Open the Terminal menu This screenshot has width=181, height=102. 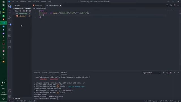pyautogui.click(x=43, y=2)
